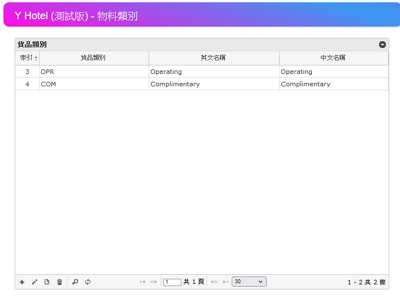The image size is (400, 303).
Task: Jump to the last page of results
Action: (x=225, y=282)
